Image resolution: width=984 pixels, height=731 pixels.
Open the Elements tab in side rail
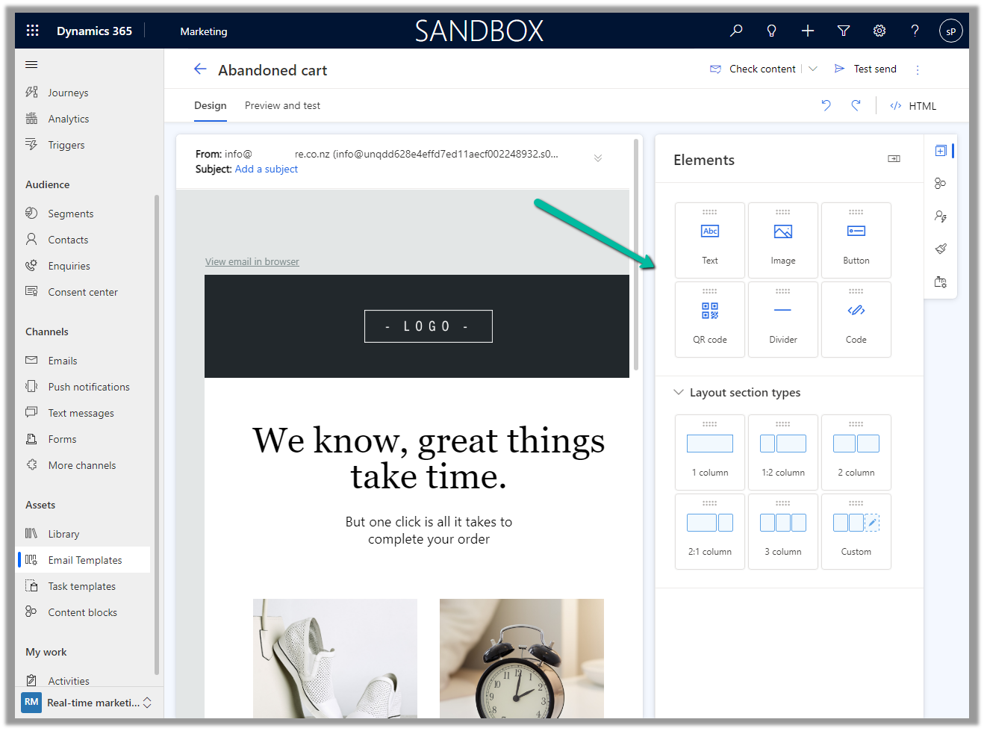[x=941, y=151]
